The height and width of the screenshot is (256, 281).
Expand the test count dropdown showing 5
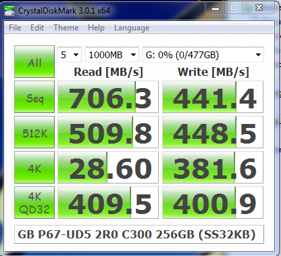click(x=70, y=54)
